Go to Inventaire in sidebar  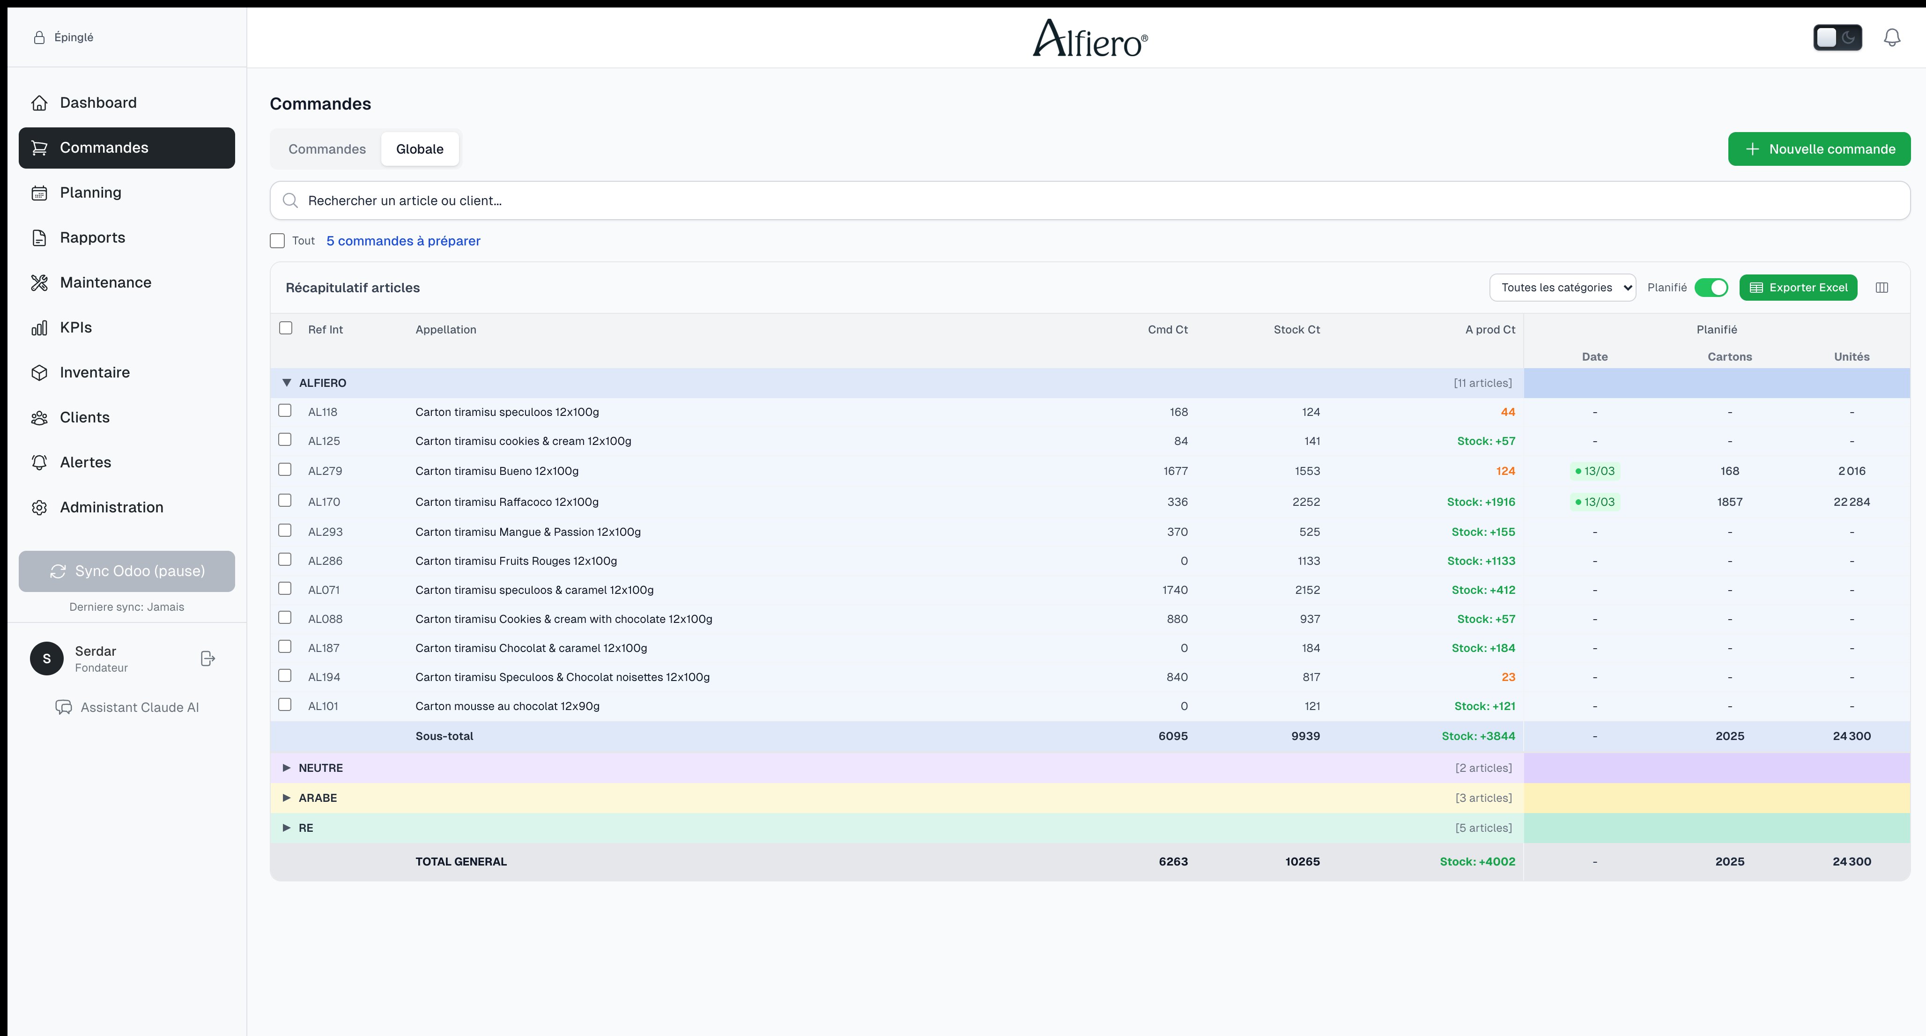(94, 372)
